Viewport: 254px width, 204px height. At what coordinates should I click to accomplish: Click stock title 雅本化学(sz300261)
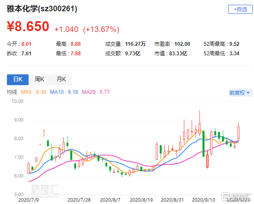pos(42,9)
